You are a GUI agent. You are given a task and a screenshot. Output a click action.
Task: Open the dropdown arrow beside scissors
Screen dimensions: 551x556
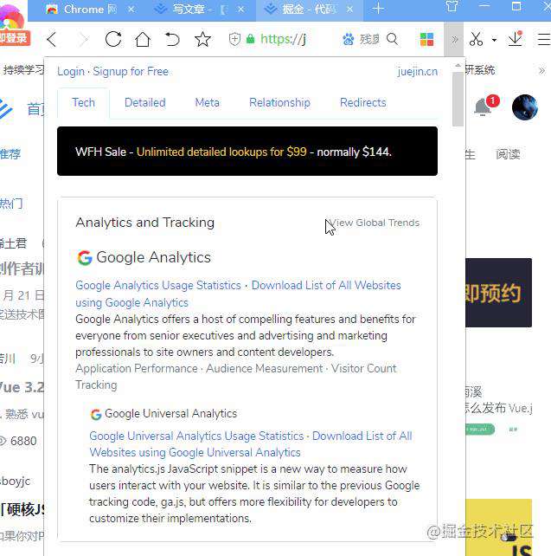tap(494, 40)
